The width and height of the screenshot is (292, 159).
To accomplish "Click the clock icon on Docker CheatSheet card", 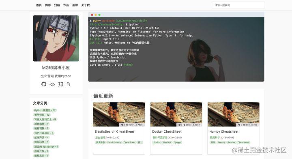I will click(185, 125).
